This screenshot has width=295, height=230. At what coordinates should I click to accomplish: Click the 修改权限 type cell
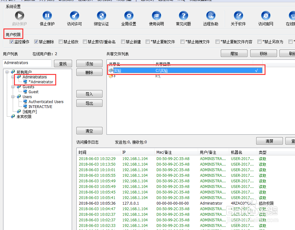(x=266, y=203)
